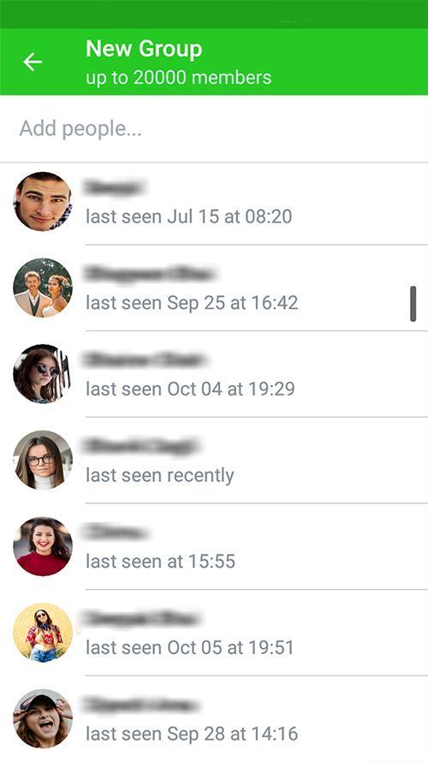Viewport: 428px width, 761px height.
Task: Choose contact last seen recently
Action: click(x=214, y=460)
